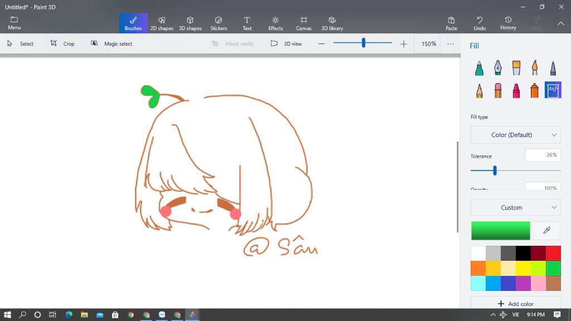
Task: Choose the dark red color swatch
Action: pos(538,254)
